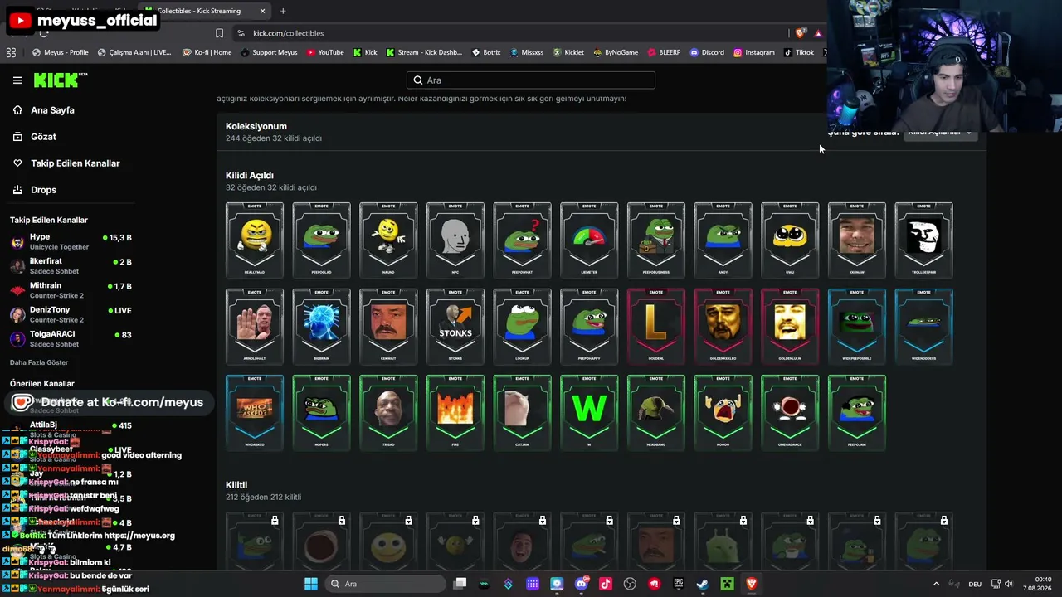Screen dimensions: 1062x597
Task: Select the LIEMETER emote card
Action: [589, 240]
